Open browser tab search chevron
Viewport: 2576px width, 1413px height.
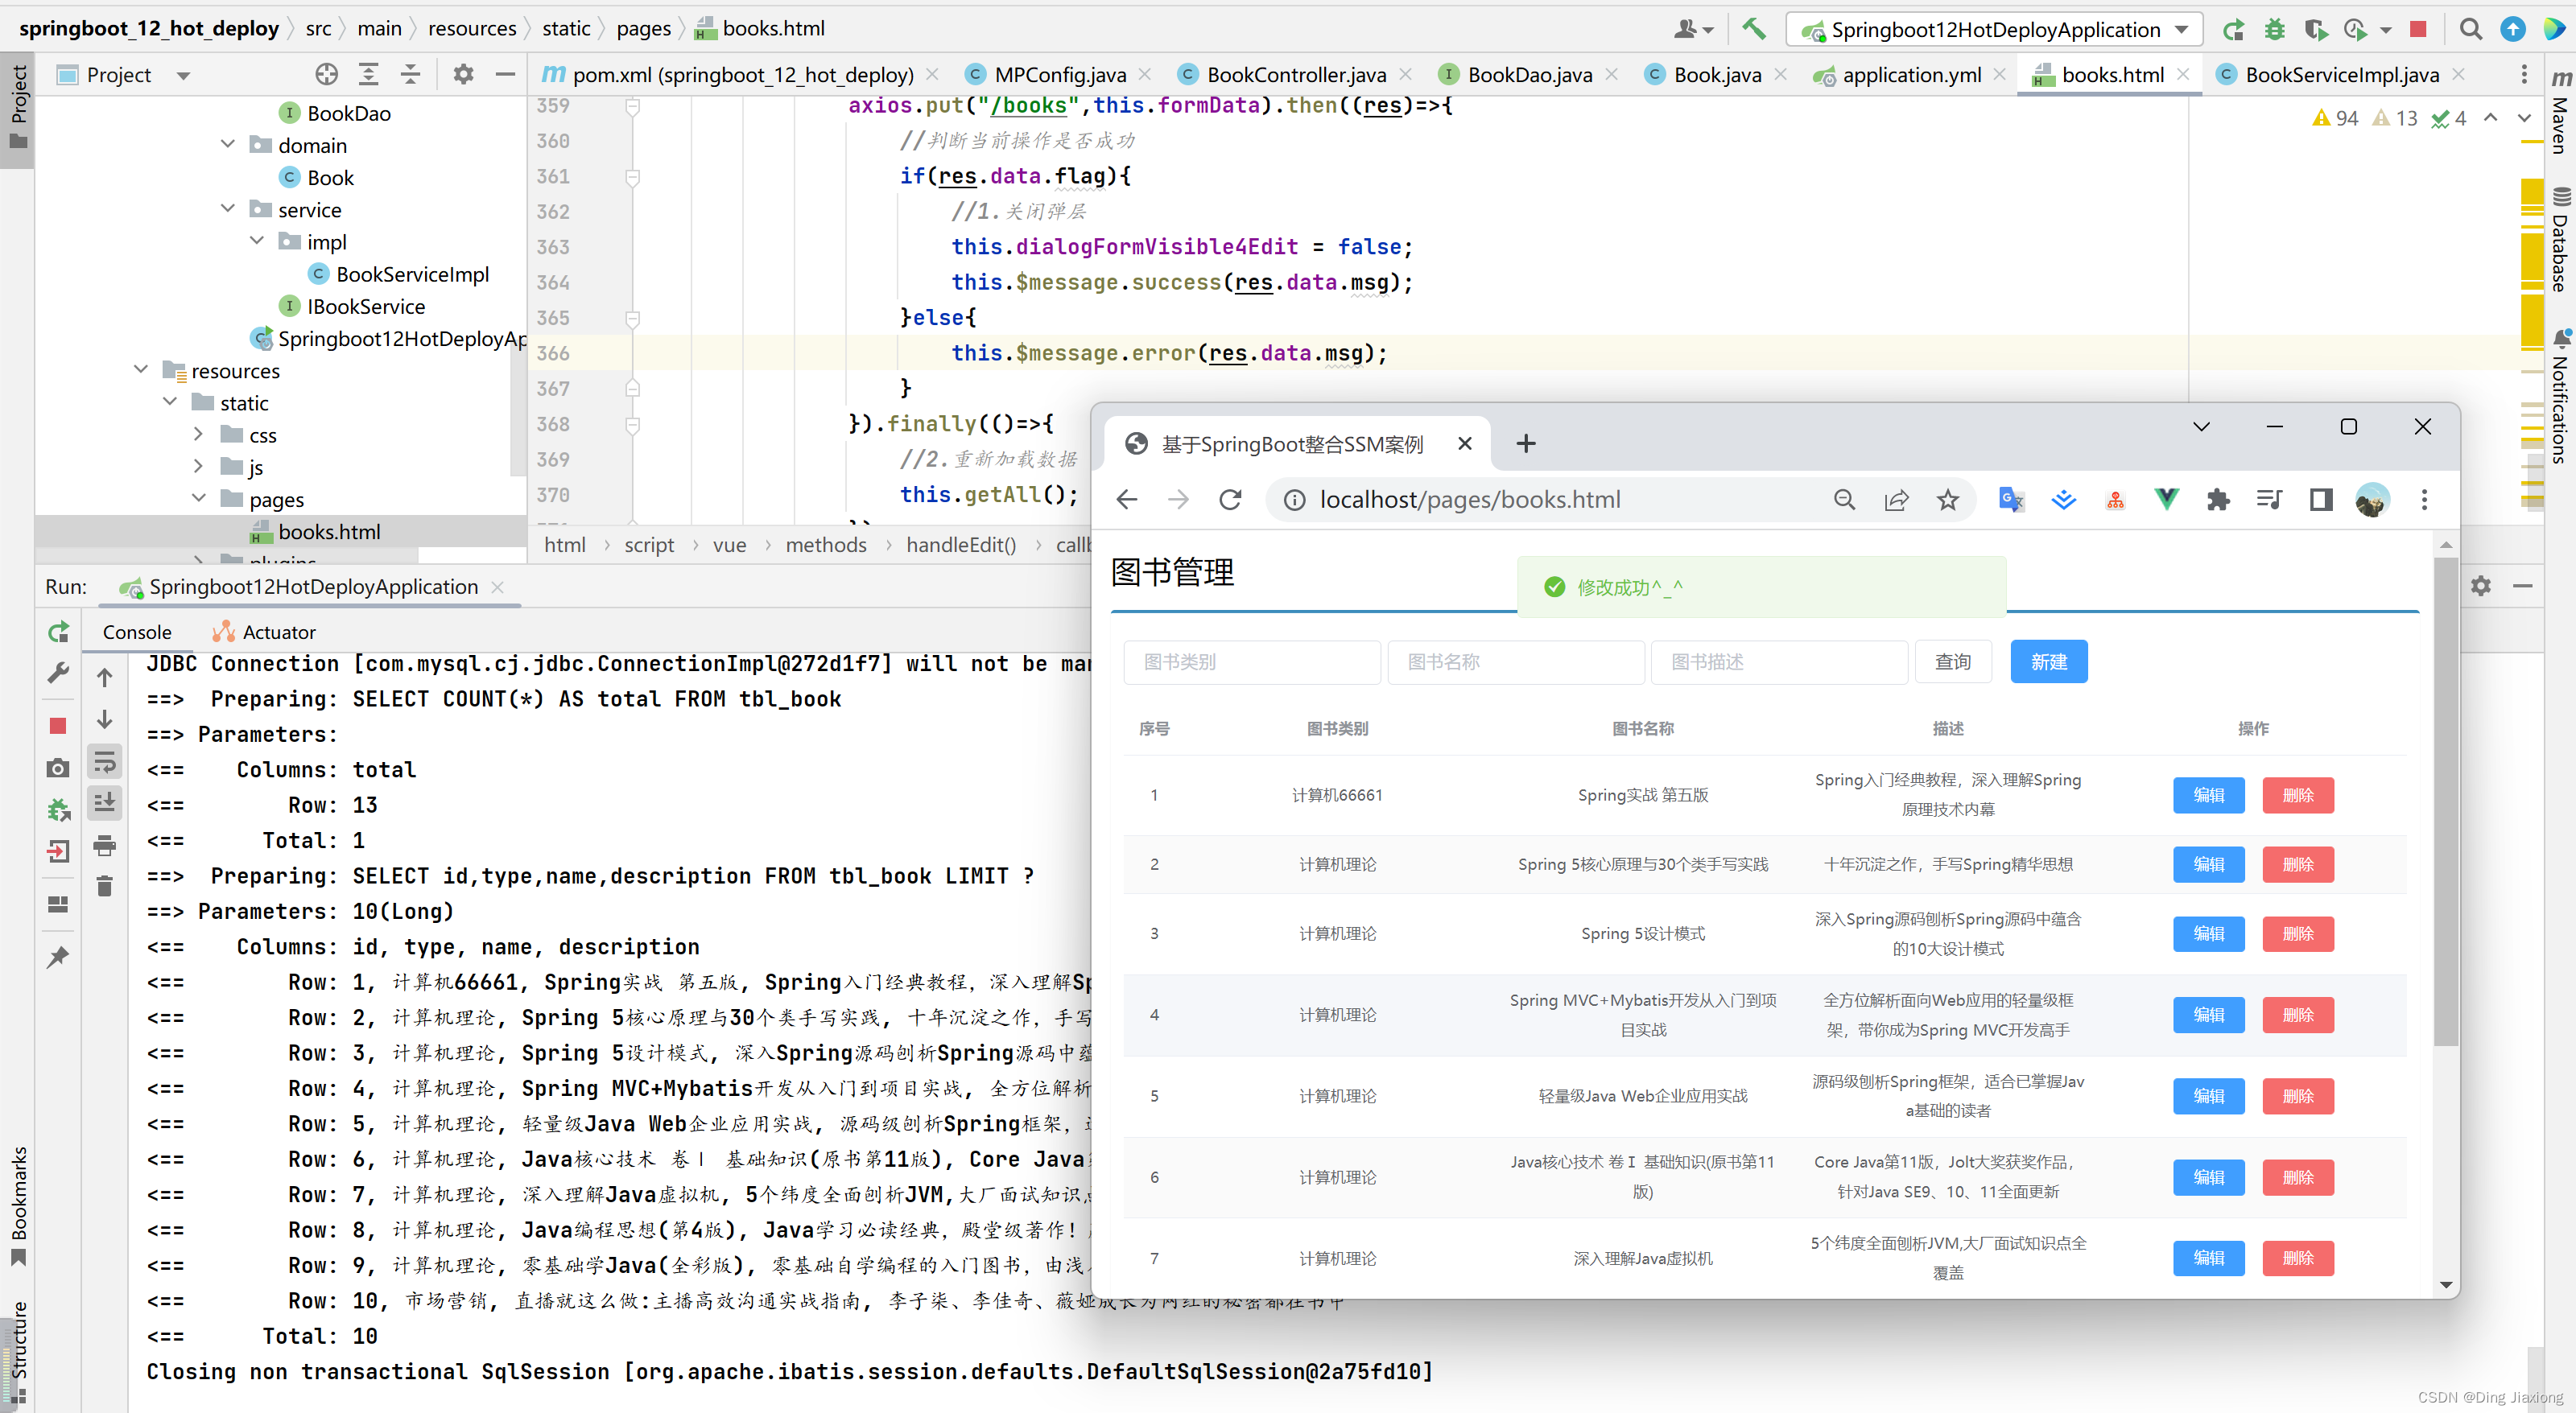[2201, 426]
